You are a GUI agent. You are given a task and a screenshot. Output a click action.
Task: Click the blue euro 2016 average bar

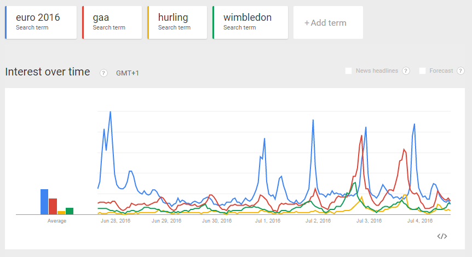(44, 202)
